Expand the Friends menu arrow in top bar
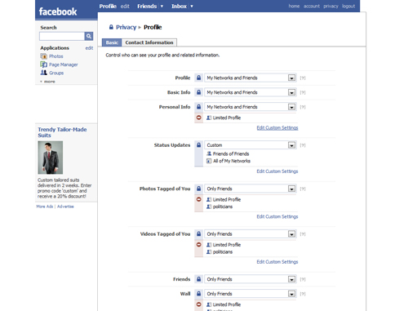The image size is (408, 311). click(x=162, y=7)
